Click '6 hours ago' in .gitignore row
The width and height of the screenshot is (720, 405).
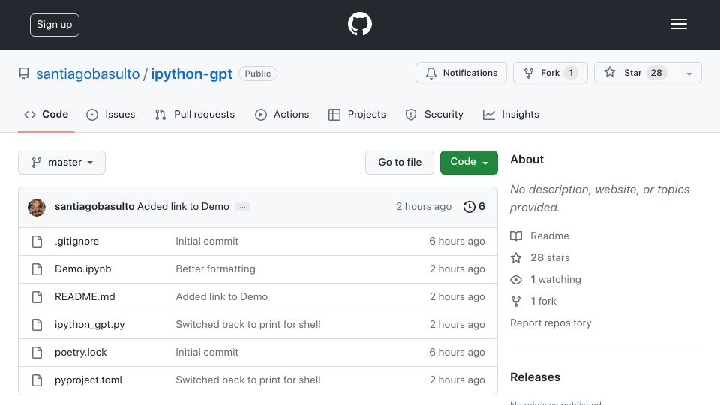point(457,241)
